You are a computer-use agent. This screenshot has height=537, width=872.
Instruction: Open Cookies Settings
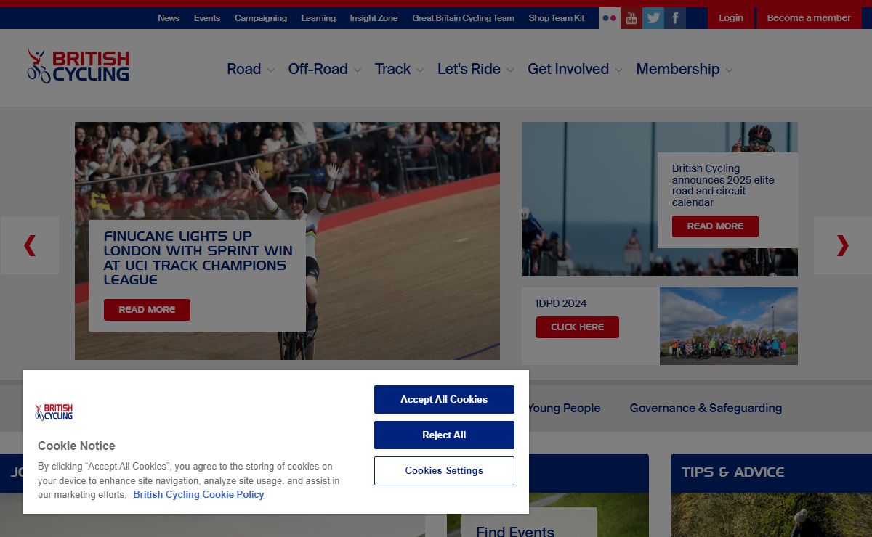point(444,470)
